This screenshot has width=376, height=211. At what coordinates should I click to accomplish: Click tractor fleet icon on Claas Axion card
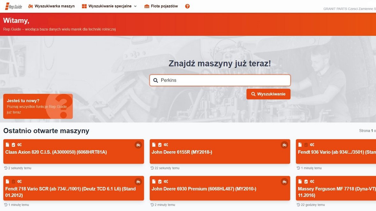(x=138, y=145)
